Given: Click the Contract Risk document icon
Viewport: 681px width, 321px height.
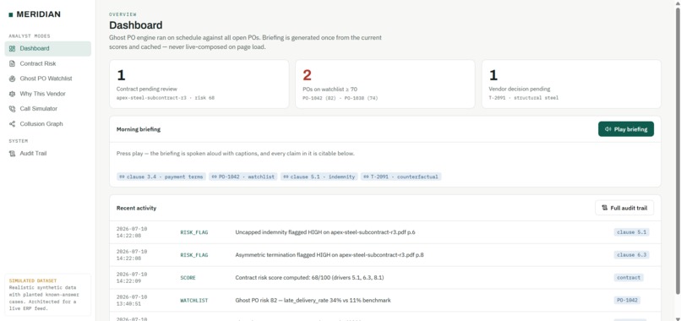Looking at the screenshot, I should click(x=12, y=64).
